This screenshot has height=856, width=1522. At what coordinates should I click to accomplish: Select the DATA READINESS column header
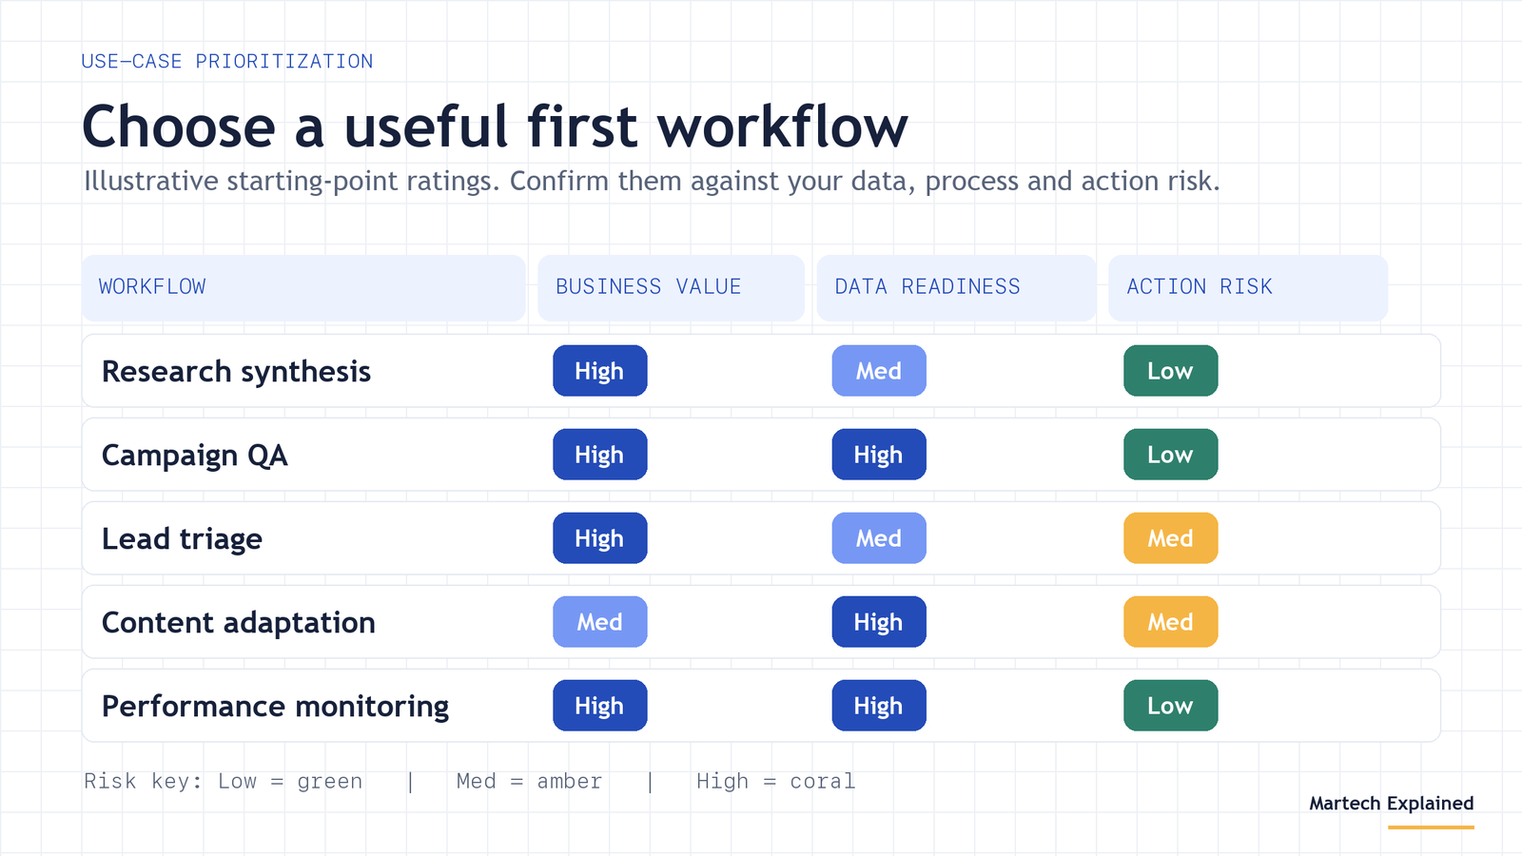956,287
